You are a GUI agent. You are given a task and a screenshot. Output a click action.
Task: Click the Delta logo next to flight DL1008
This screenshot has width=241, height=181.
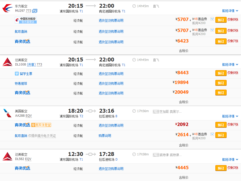7,62
